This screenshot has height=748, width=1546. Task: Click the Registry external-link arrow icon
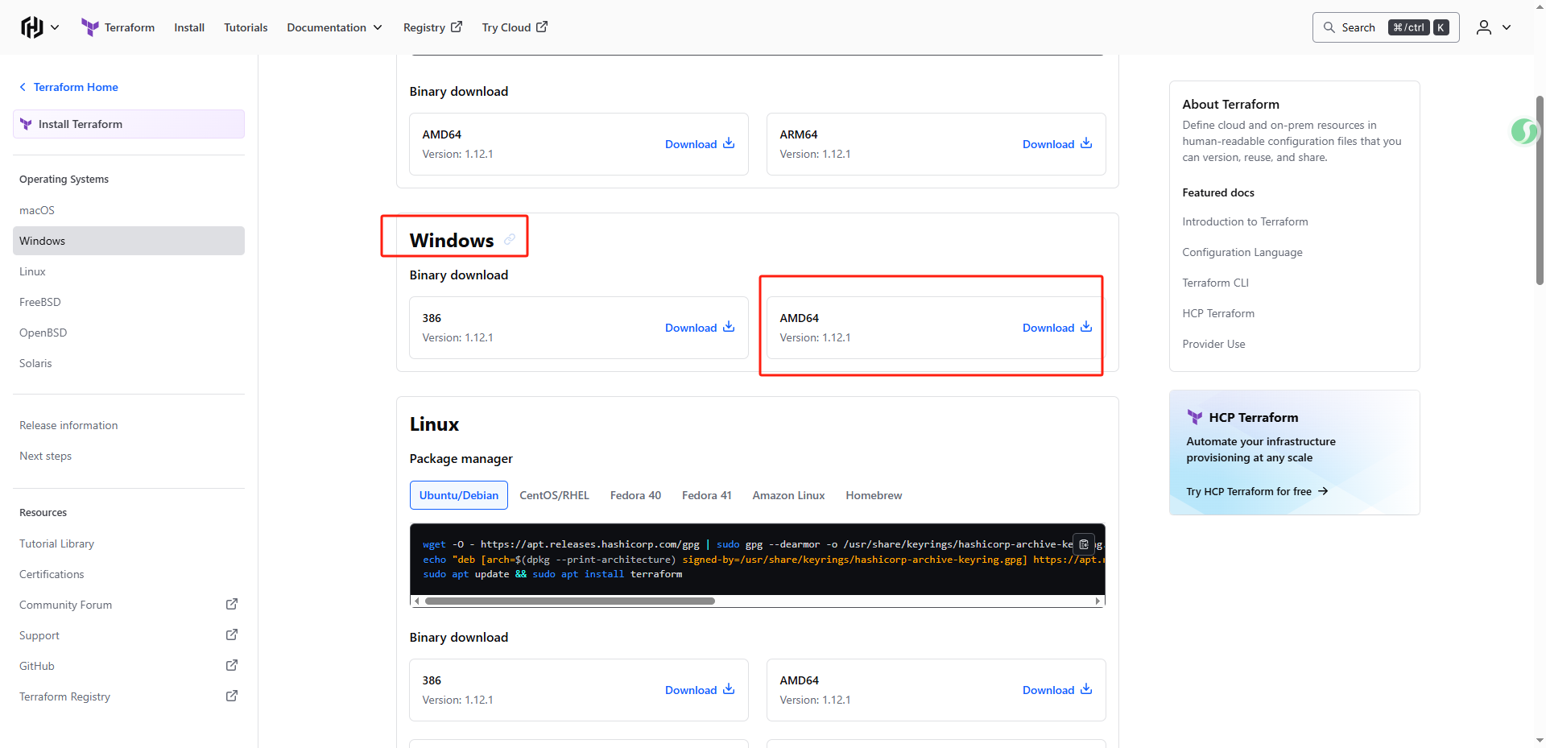pyautogui.click(x=457, y=27)
